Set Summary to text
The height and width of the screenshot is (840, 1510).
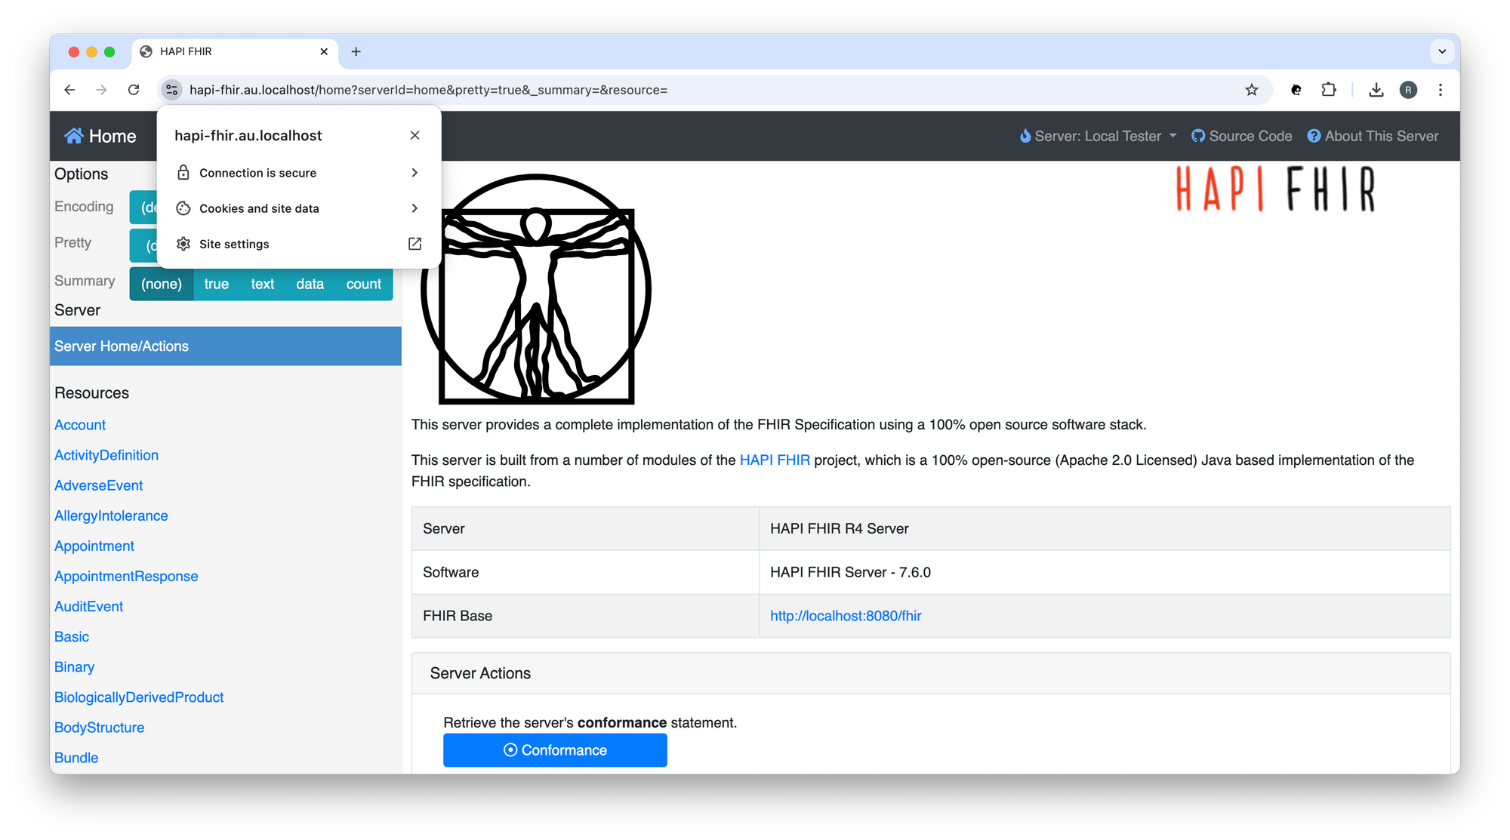263,284
